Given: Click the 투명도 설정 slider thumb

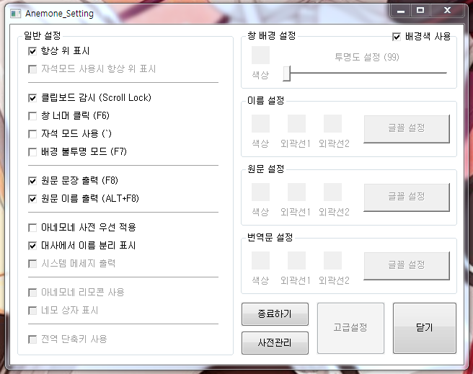Looking at the screenshot, I should tap(286, 74).
